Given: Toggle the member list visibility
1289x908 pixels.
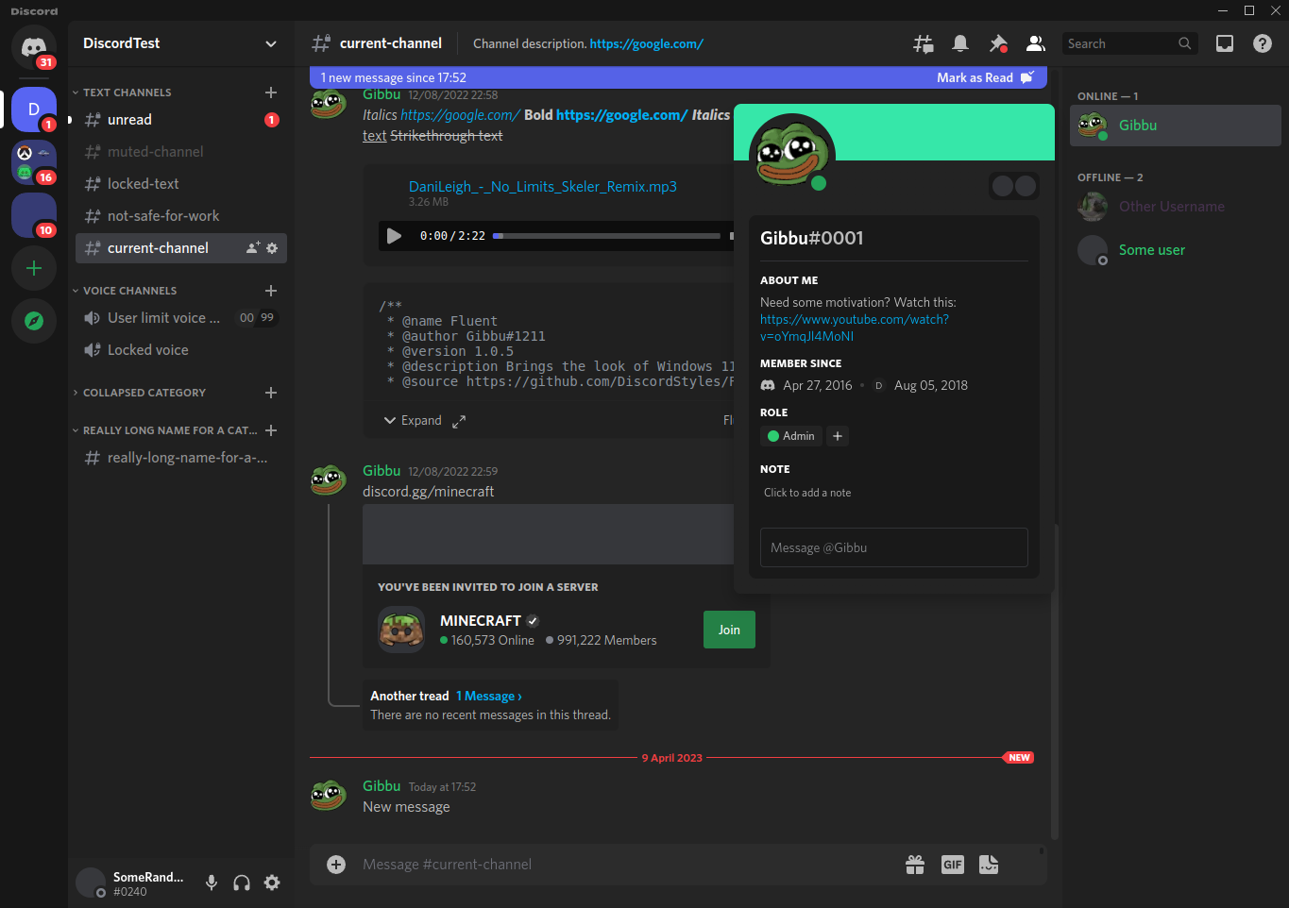Looking at the screenshot, I should 1035,43.
